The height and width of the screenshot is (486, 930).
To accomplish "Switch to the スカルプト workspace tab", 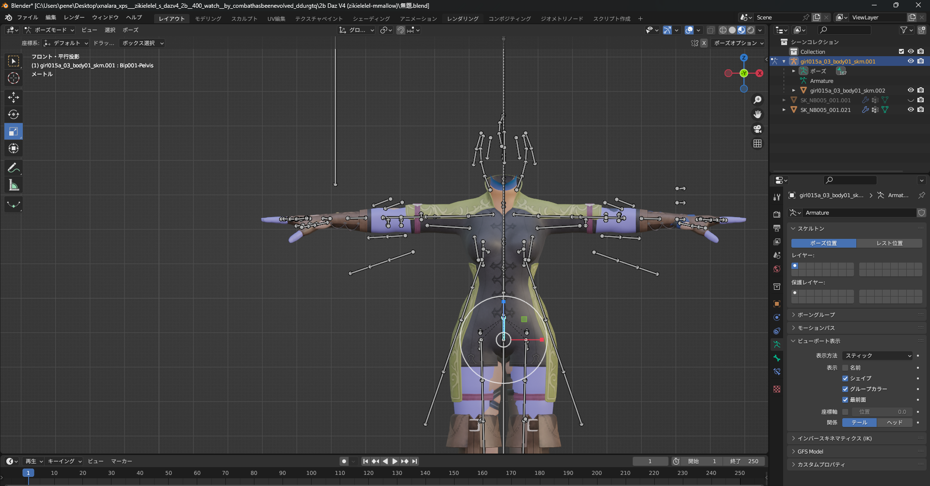I will point(244,18).
